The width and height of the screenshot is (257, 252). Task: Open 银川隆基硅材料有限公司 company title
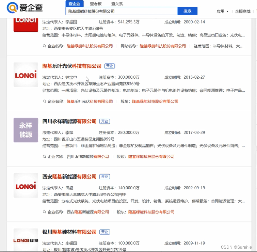(69, 232)
